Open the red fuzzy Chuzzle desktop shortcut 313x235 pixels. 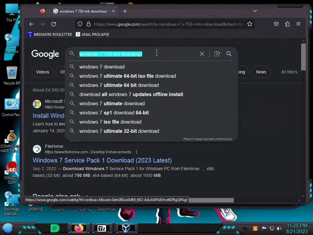tap(11, 172)
